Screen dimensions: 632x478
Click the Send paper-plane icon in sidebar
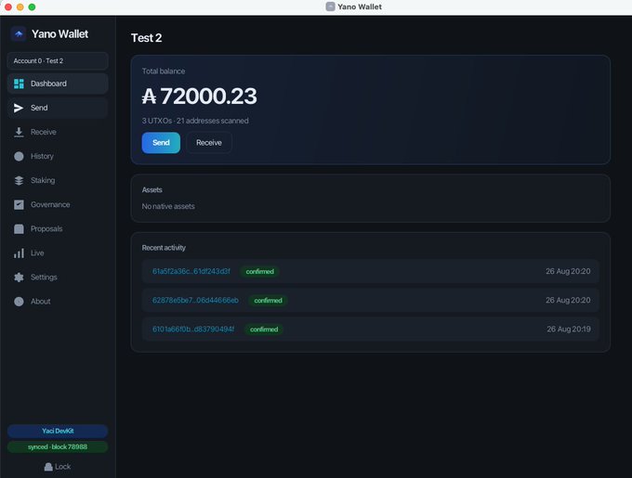coord(19,108)
